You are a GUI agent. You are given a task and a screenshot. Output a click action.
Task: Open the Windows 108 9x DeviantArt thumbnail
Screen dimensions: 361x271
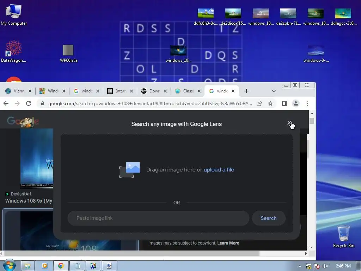point(37,158)
